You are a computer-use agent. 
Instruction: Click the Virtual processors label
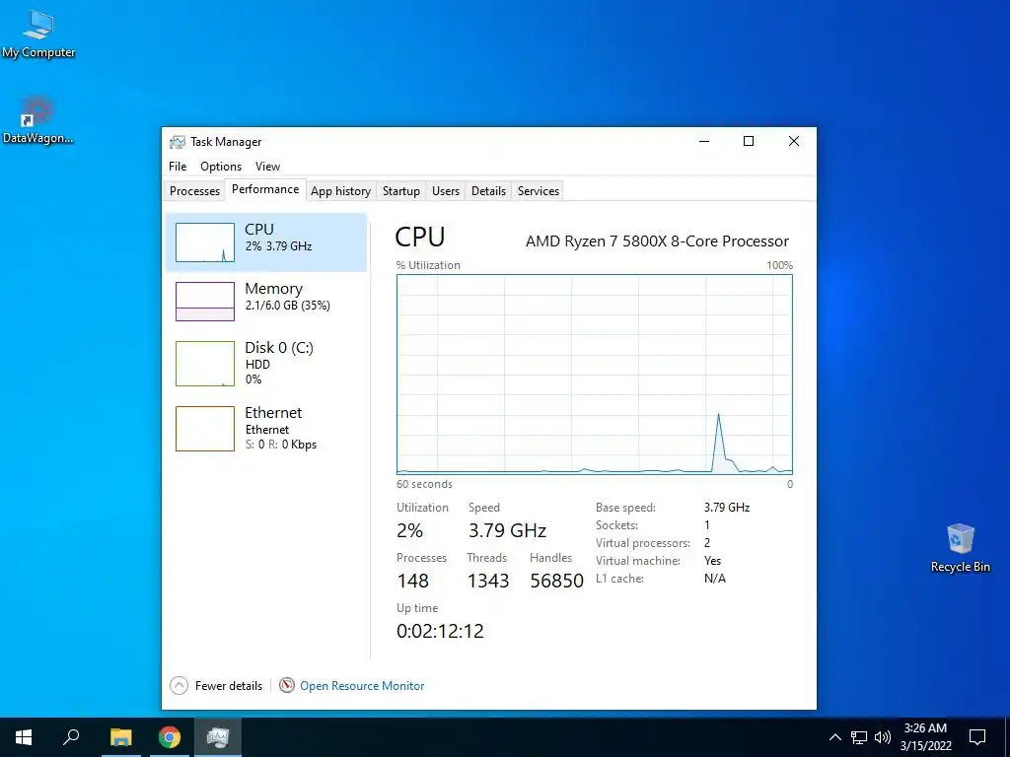coord(642,543)
